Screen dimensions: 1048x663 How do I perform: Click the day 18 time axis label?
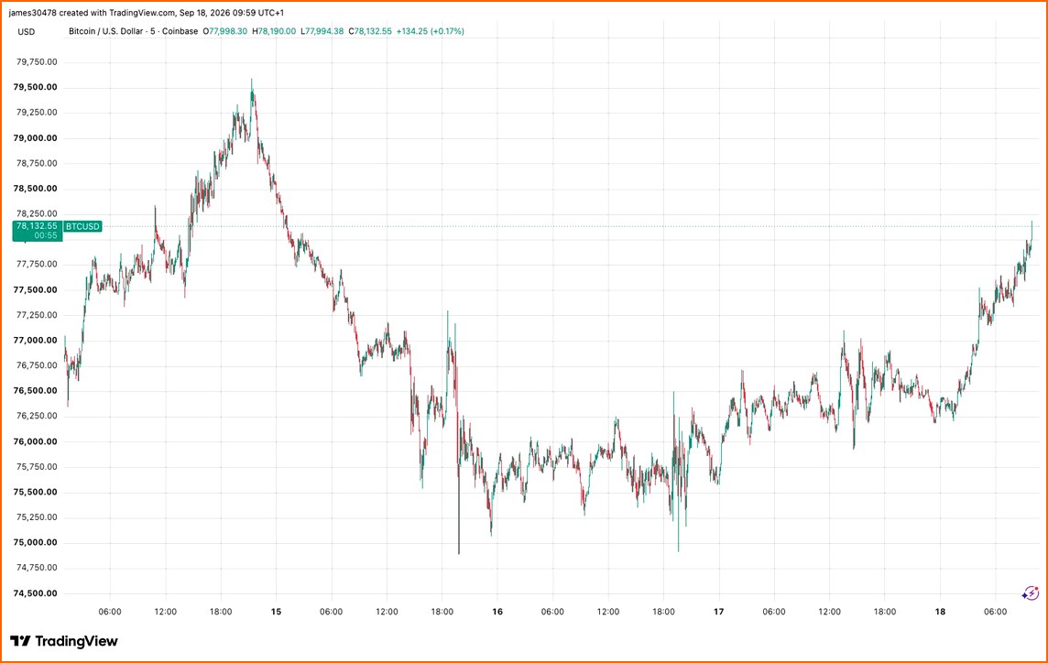[x=941, y=612]
